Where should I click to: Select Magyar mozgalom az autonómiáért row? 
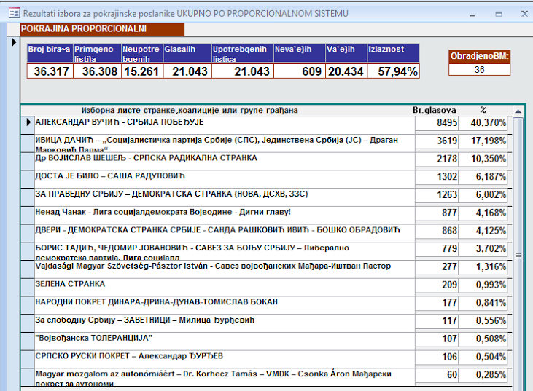[x=225, y=376]
